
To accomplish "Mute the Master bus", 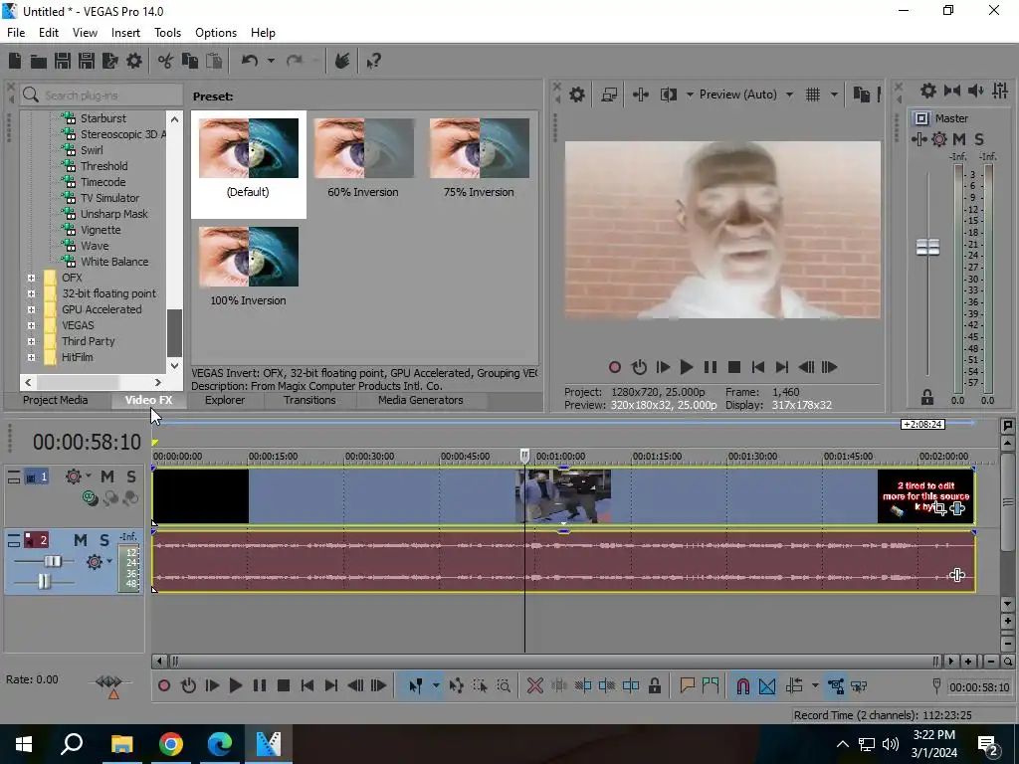I will tap(959, 139).
